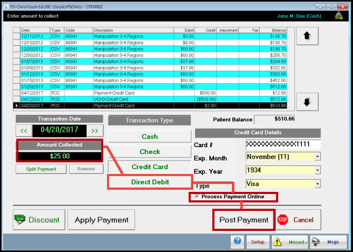Click the down arrow ledger scroll button
353x252 pixels.
tap(307, 102)
